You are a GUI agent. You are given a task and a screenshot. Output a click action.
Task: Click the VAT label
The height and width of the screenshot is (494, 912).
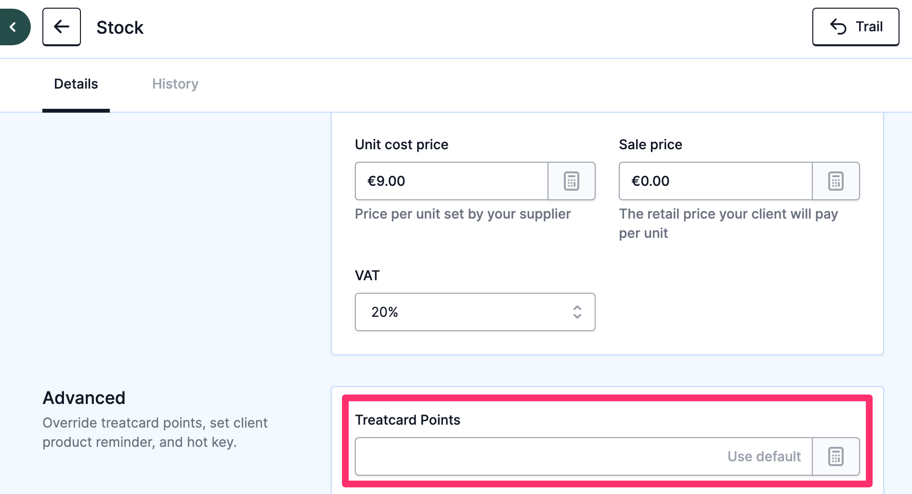pos(367,275)
